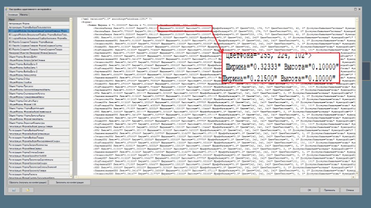Select row Авторизация.Форма
The width and height of the screenshot is (371, 208).
[39, 24]
